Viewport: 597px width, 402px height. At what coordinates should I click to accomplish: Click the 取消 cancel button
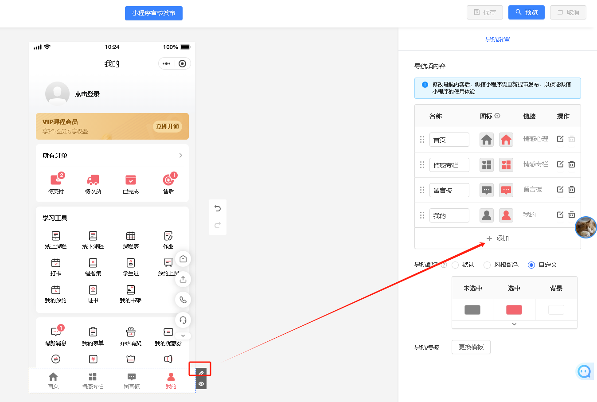click(x=568, y=12)
